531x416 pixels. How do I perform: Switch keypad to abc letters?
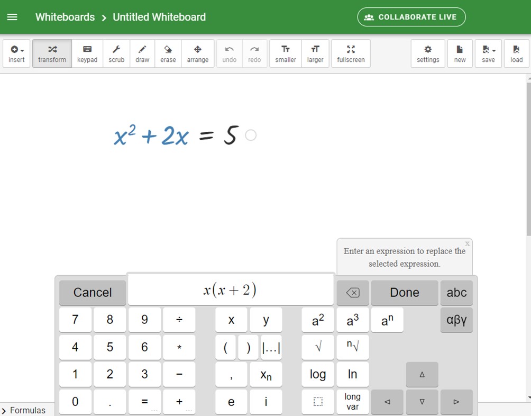(x=456, y=293)
